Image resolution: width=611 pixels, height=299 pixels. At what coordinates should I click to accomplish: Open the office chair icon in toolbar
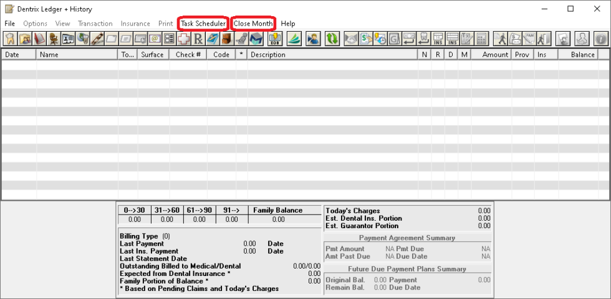click(54, 39)
